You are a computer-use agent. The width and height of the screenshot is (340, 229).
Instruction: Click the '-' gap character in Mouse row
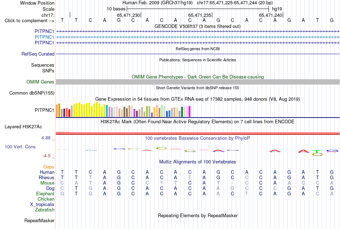tap(232, 183)
